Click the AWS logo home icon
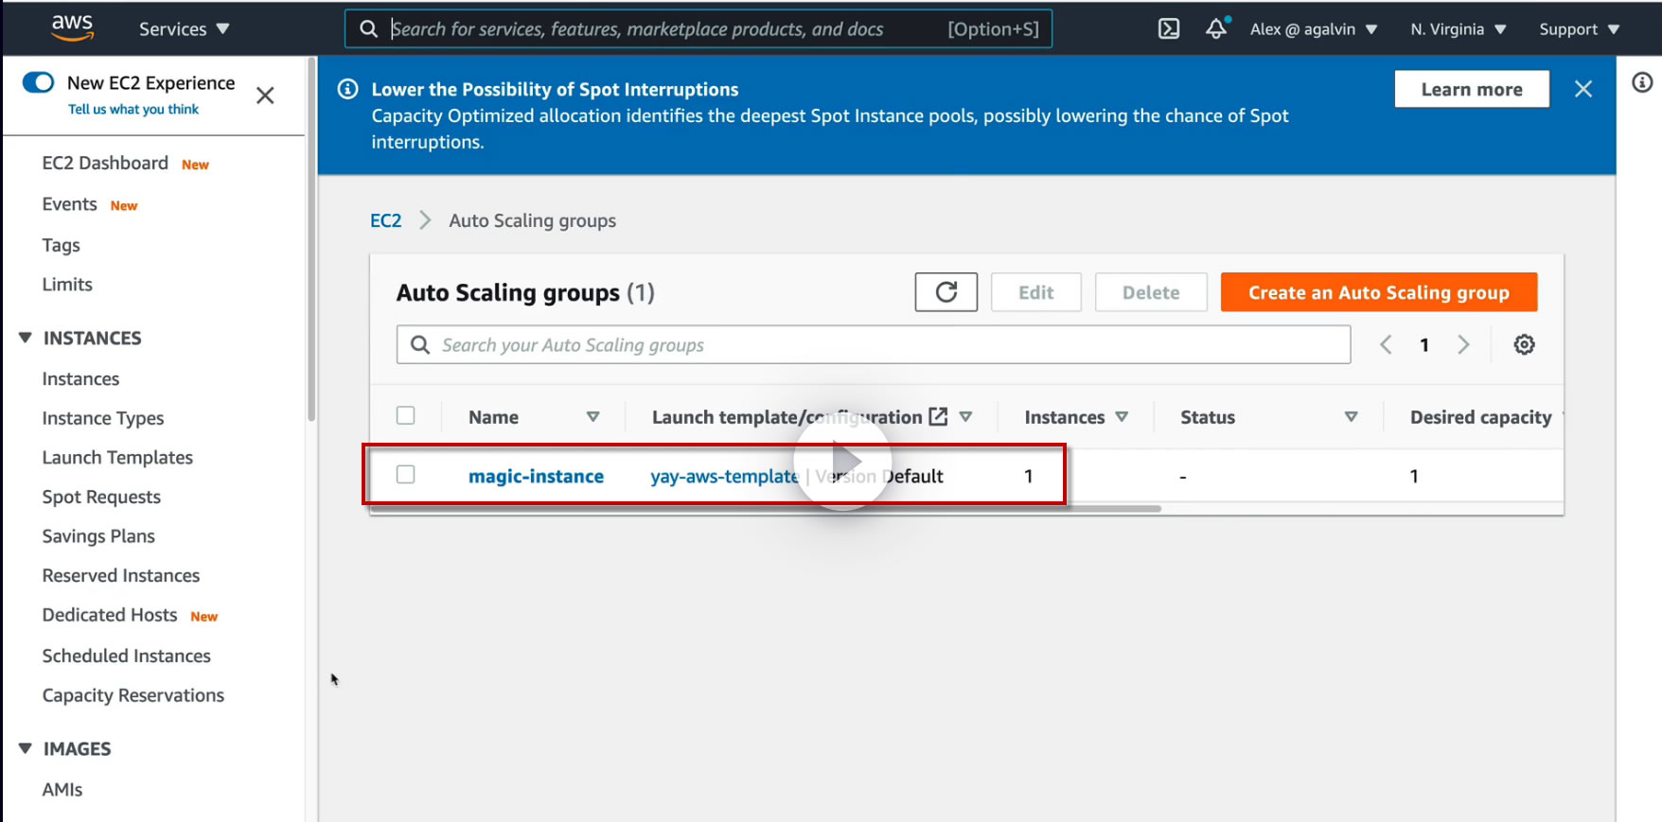The image size is (1662, 822). click(x=72, y=27)
